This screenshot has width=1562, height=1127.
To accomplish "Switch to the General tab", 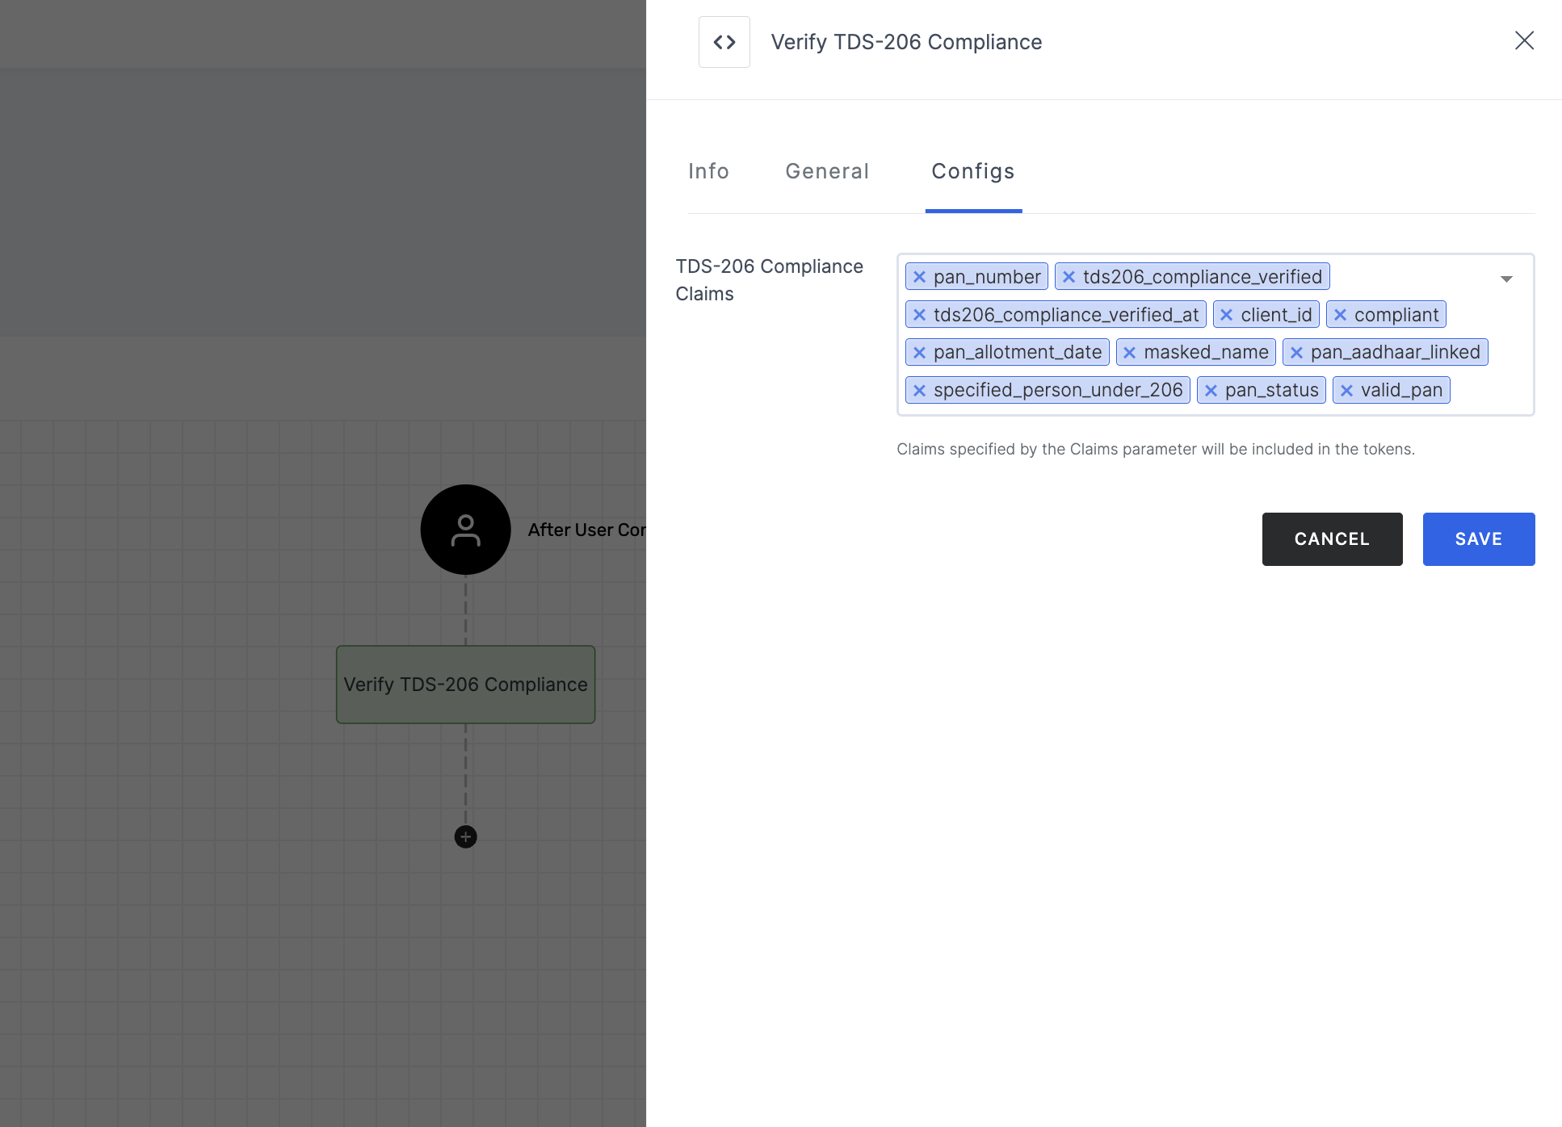I will coord(827,171).
